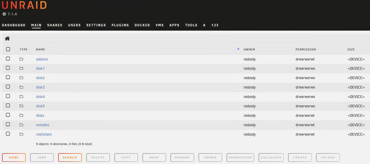This screenshot has width=370, height=164.
Task: Click the folder icon in remotes row
Action: (21, 125)
